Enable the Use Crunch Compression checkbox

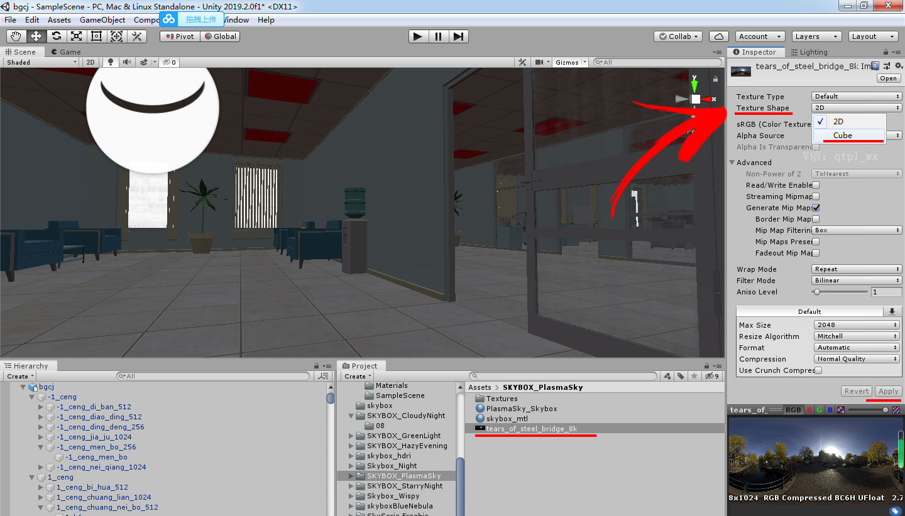(818, 370)
